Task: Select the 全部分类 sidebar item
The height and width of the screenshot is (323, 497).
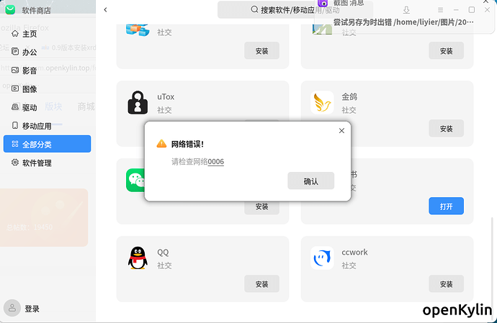Action: pos(48,144)
